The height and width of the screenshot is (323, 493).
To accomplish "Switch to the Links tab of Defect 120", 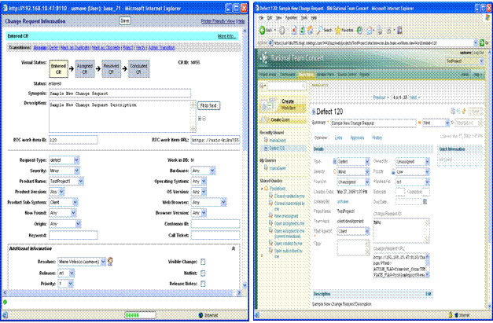I will coord(338,138).
